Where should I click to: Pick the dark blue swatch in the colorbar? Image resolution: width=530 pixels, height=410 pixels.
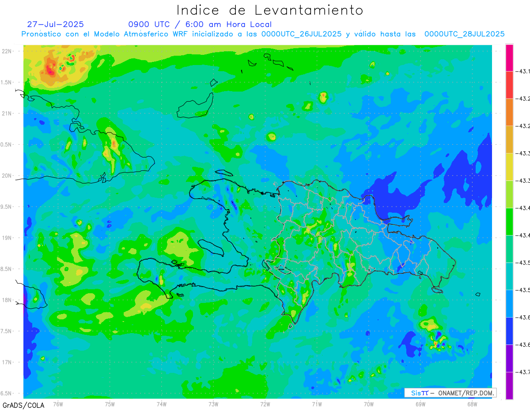509,331
